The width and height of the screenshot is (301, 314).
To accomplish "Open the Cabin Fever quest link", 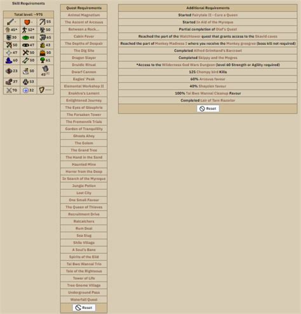I will [84, 36].
